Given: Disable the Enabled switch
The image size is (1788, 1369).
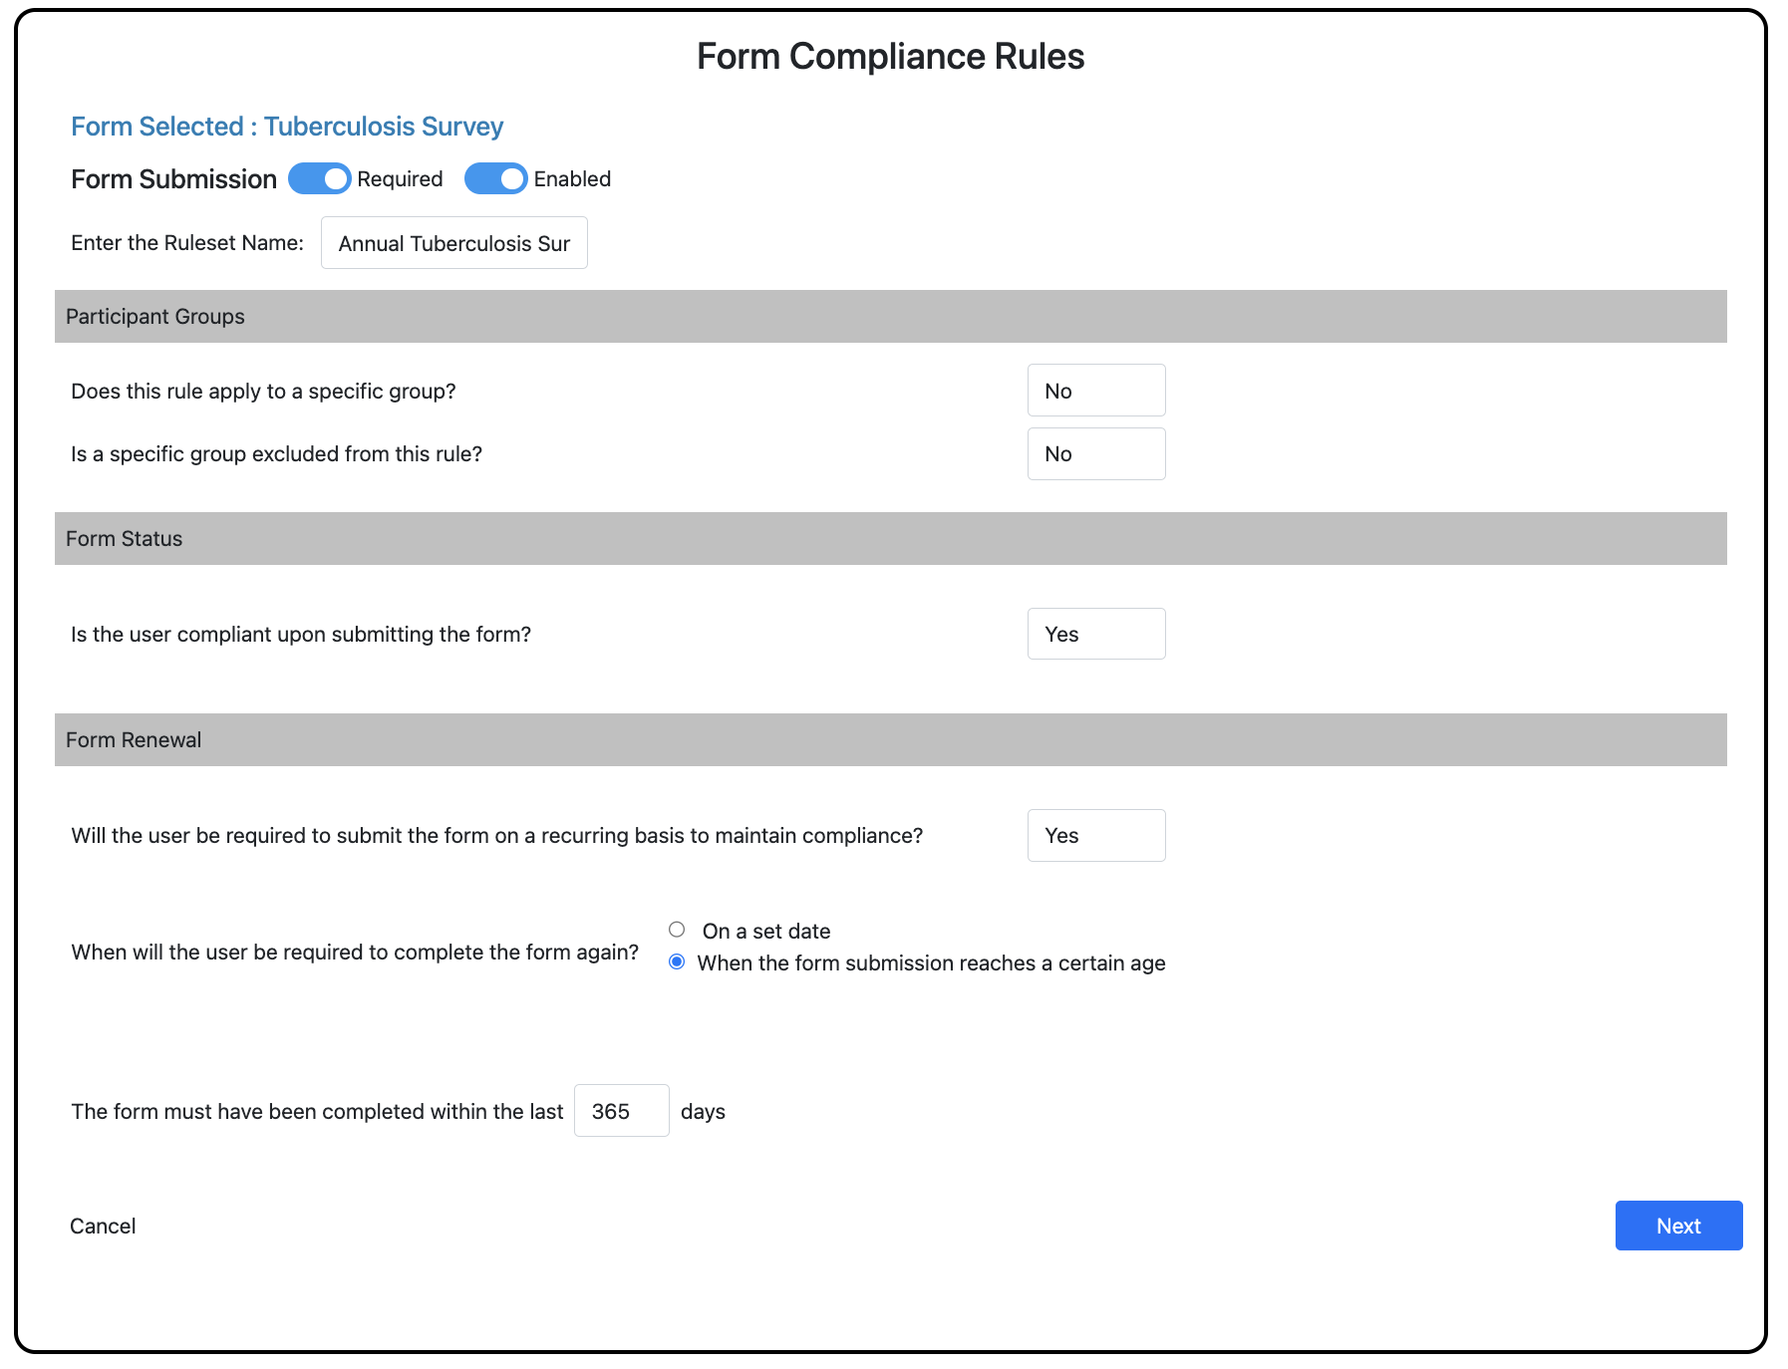Looking at the screenshot, I should tap(495, 179).
